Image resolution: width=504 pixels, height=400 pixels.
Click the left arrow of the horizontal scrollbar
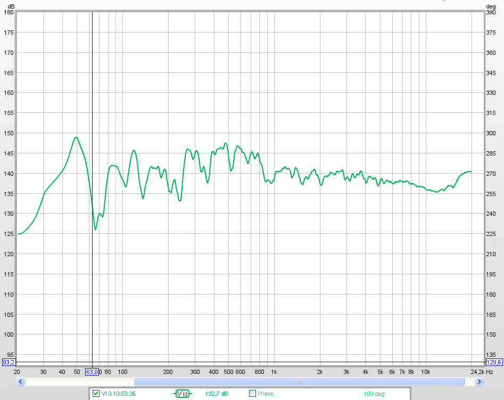(x=21, y=382)
